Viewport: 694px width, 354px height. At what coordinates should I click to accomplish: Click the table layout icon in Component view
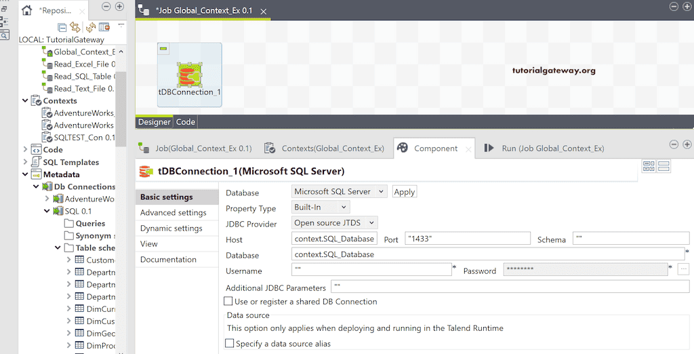pos(649,166)
